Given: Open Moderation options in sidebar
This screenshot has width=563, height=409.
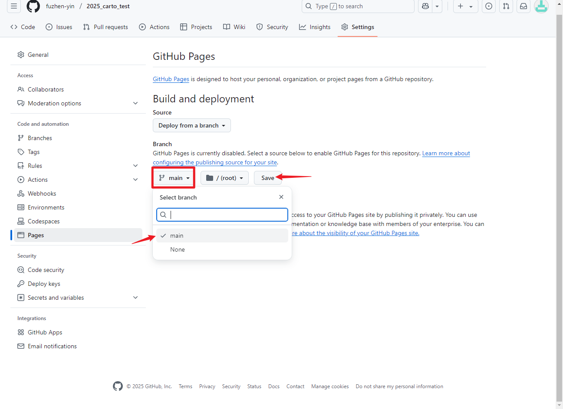Looking at the screenshot, I should pos(78,103).
